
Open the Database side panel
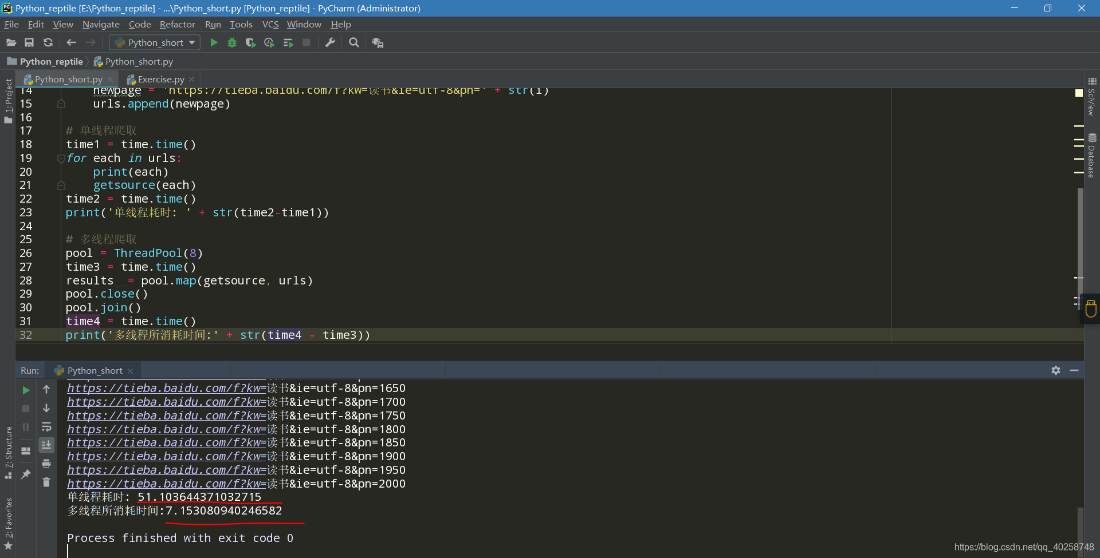[1092, 156]
